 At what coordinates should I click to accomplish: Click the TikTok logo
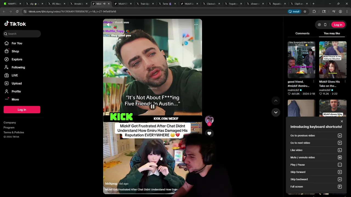pos(15,24)
